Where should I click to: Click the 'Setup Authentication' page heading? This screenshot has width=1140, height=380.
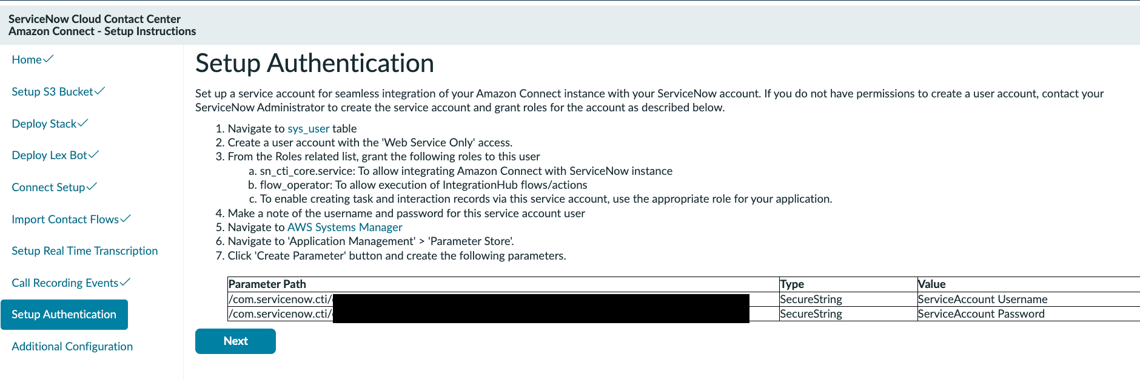[x=315, y=63]
